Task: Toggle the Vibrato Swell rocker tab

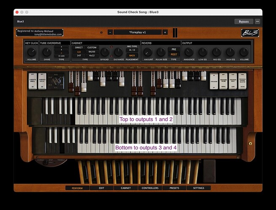Action: (x=32, y=81)
